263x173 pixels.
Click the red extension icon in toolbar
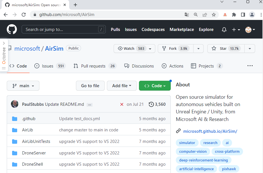(225, 15)
